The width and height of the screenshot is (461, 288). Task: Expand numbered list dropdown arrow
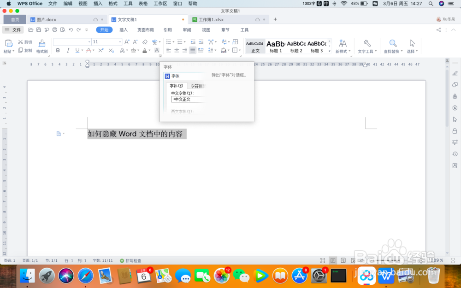(x=185, y=42)
